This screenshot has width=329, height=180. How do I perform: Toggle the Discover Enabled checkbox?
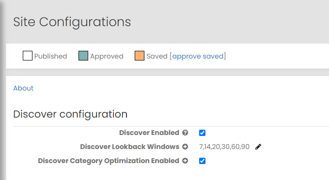point(202,133)
